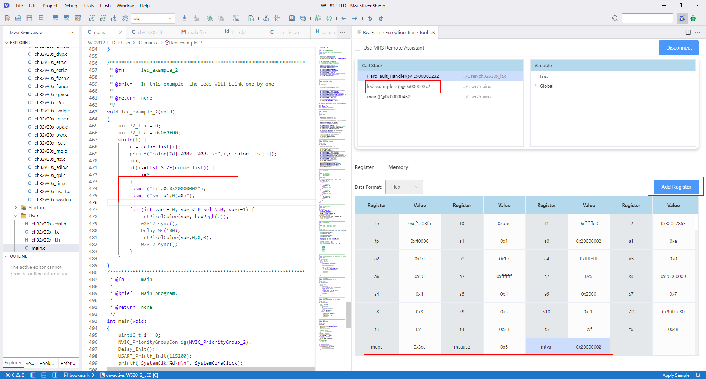This screenshot has height=379, width=706.
Task: Click the New File toolbar icon
Action: point(7,18)
